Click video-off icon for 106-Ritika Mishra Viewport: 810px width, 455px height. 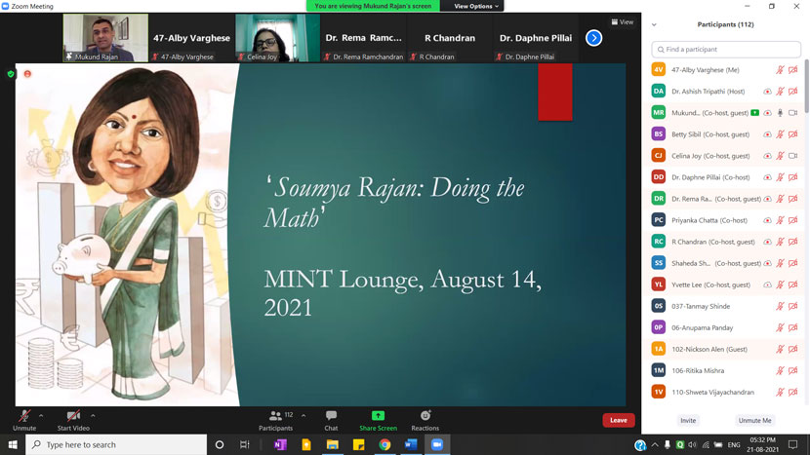tap(793, 370)
